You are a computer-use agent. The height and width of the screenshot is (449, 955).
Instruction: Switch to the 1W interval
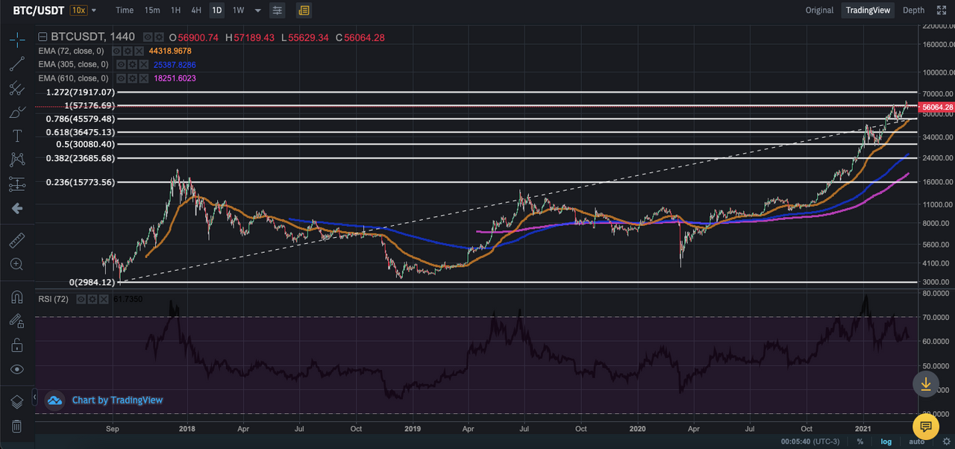click(238, 10)
